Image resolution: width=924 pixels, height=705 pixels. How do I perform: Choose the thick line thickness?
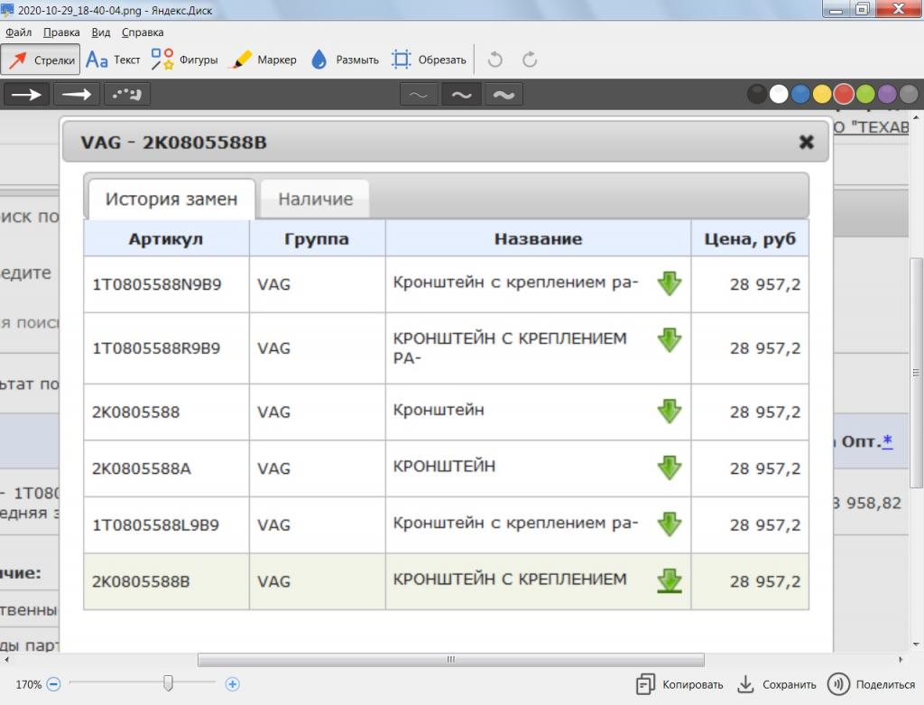504,94
